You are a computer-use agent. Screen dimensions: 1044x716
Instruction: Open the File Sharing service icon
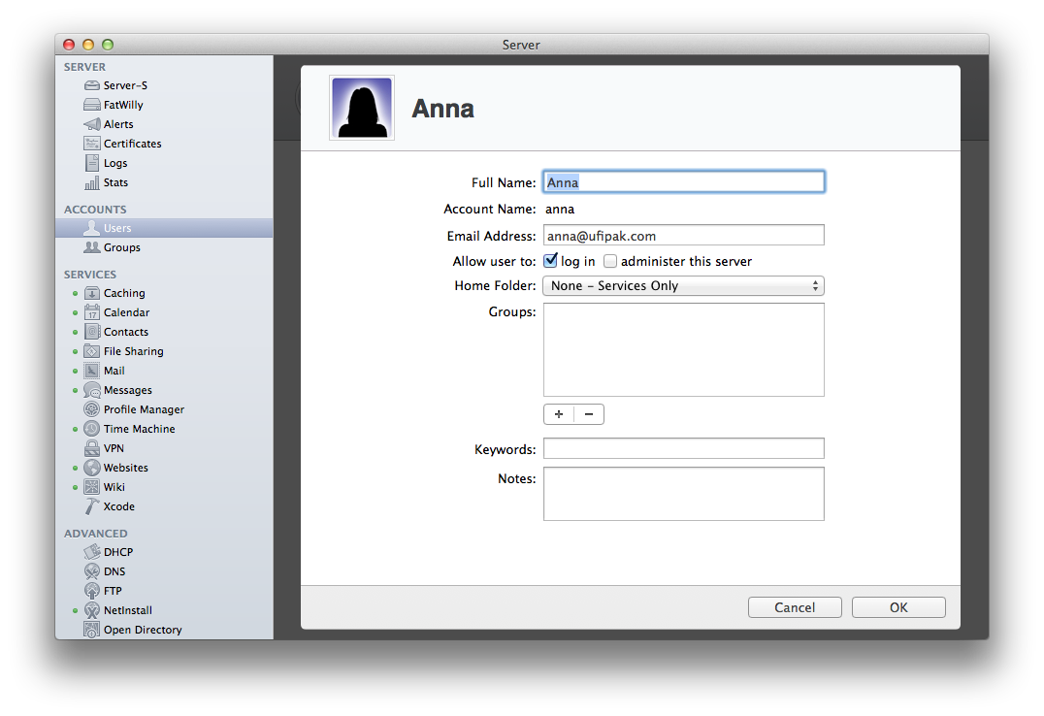pyautogui.click(x=92, y=351)
